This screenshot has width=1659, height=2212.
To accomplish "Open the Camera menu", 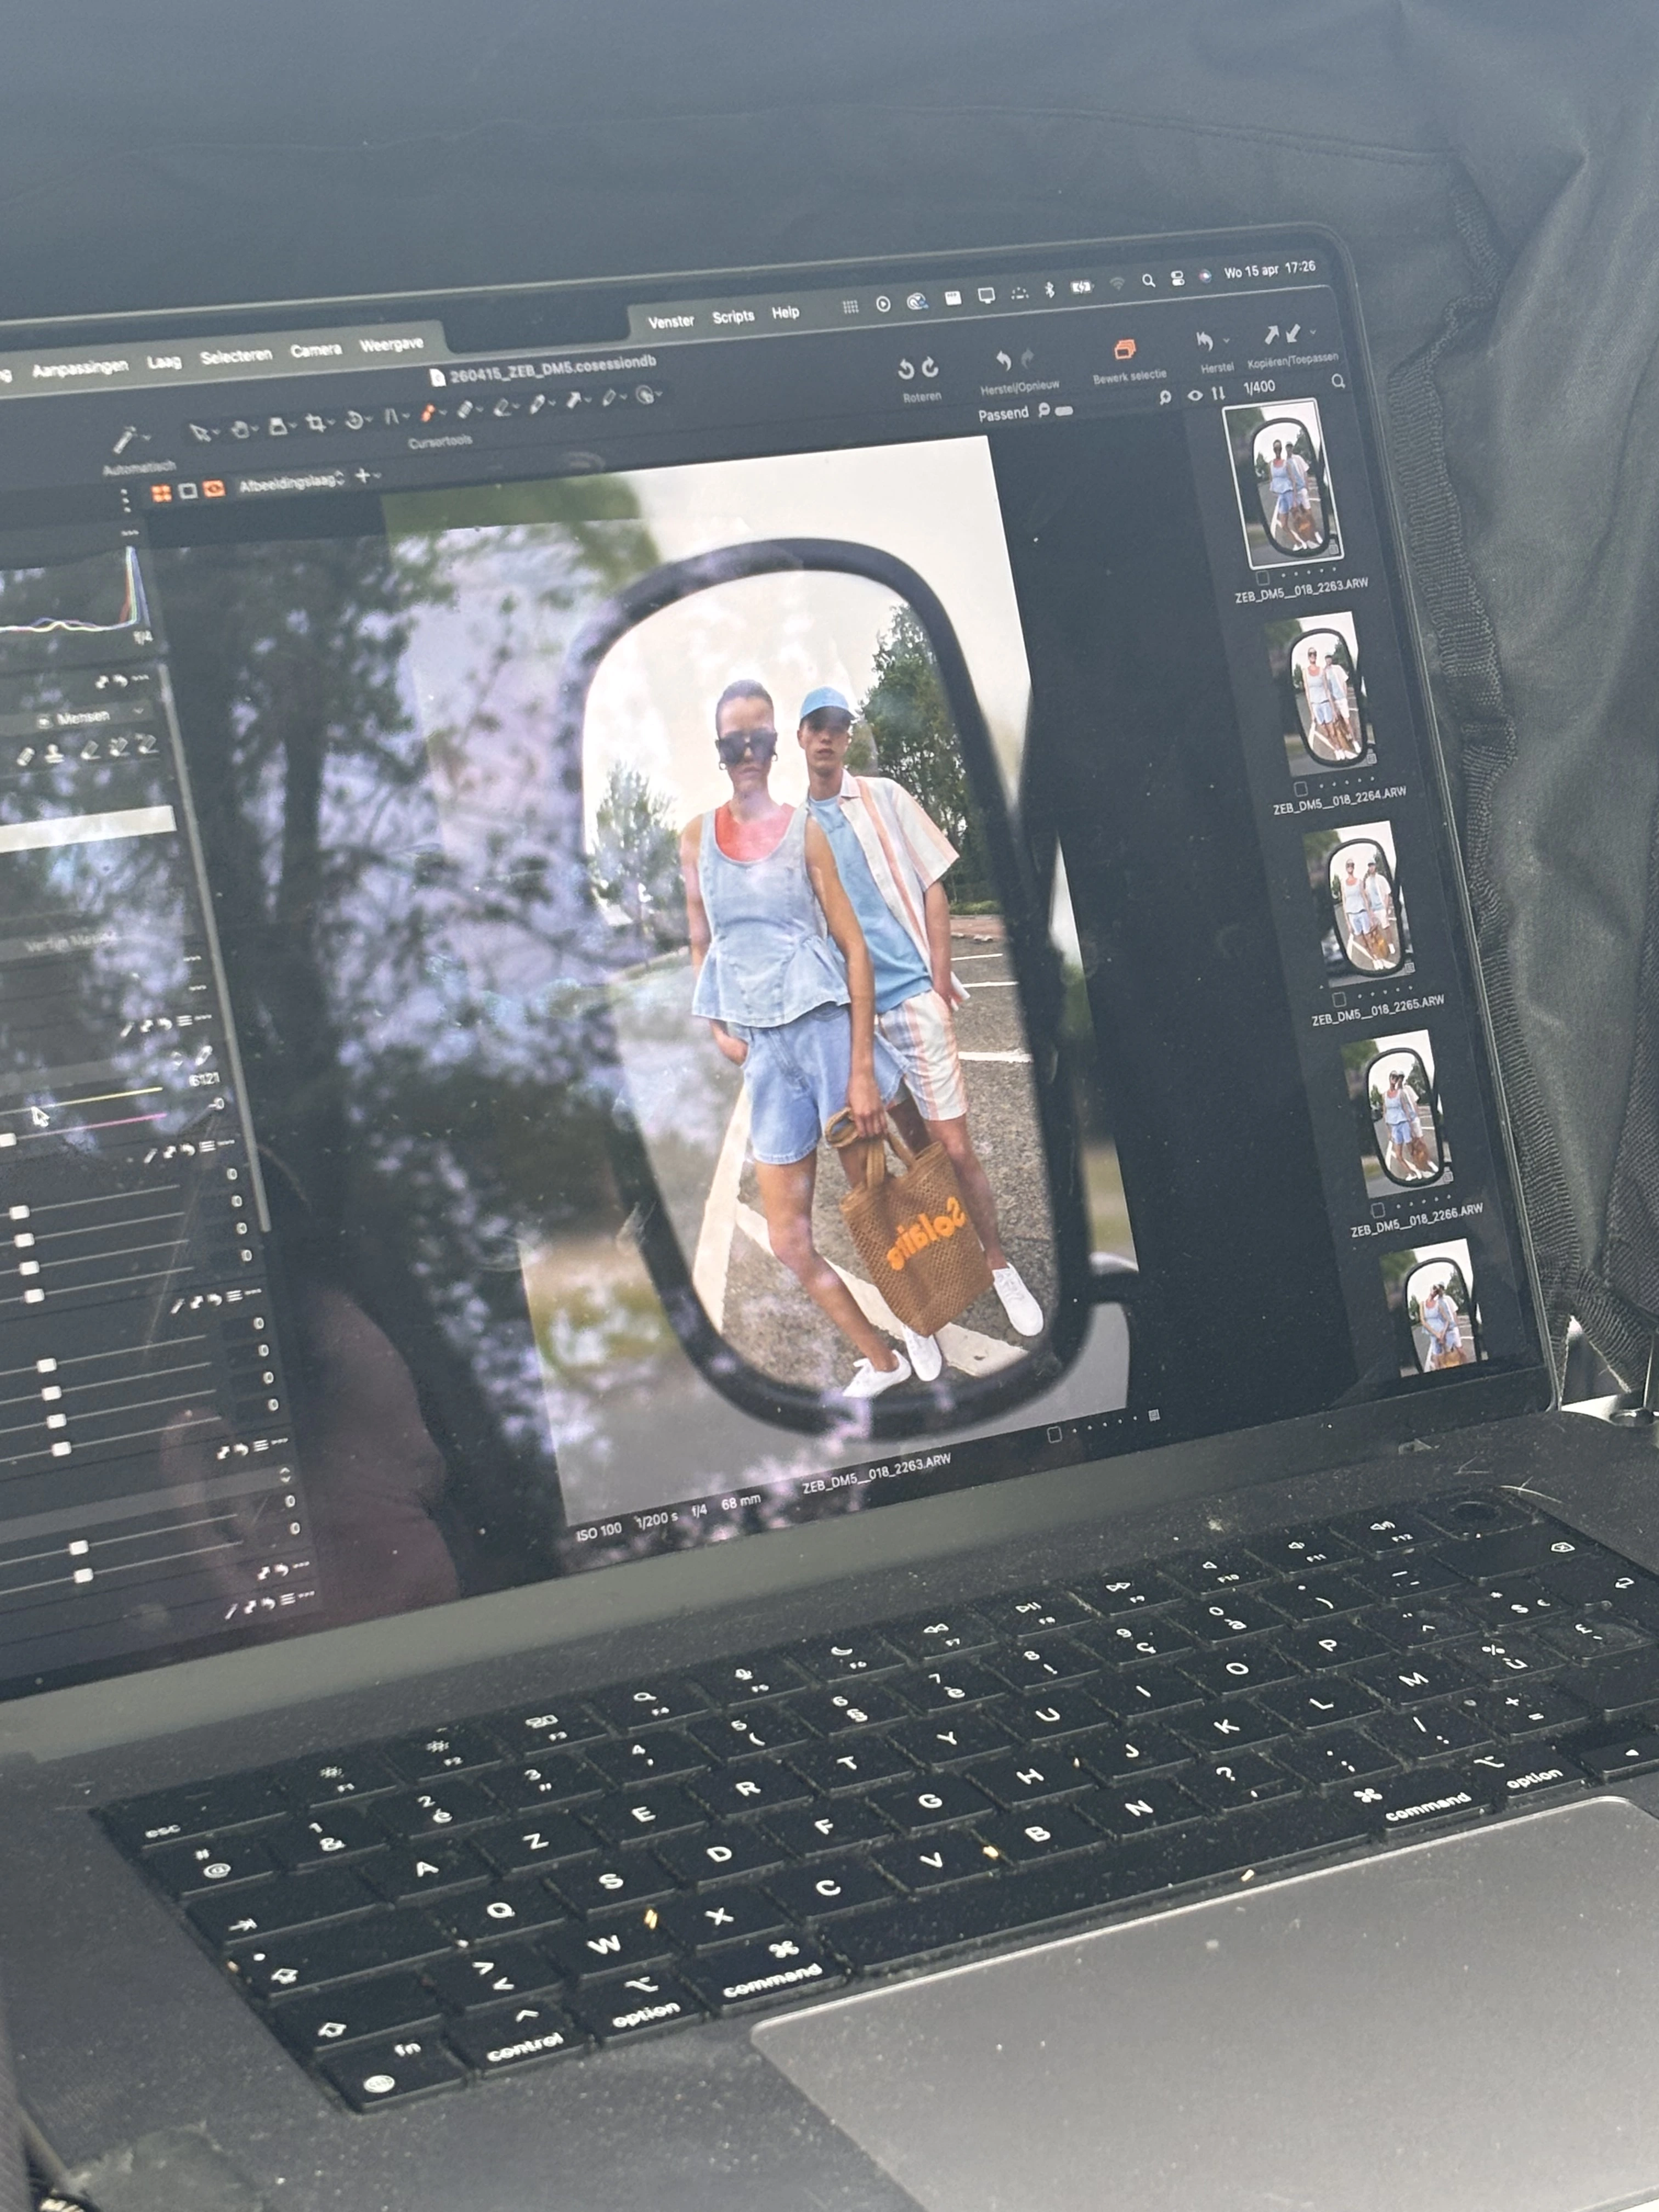I will coord(315,350).
